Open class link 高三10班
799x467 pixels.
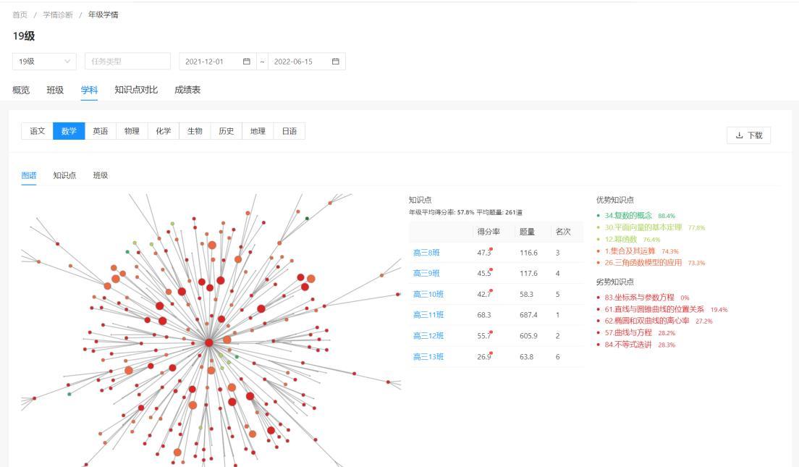(x=428, y=294)
